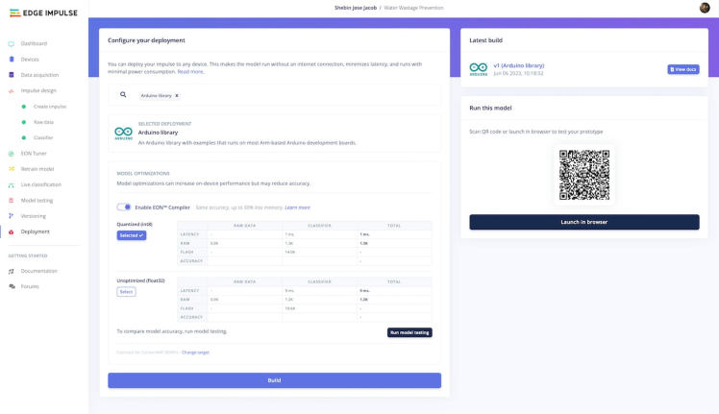Open the user avatar at top right
719x414 pixels.
705,8
